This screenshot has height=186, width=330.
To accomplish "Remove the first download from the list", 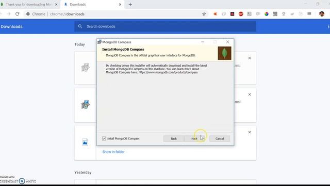I will (x=250, y=58).
